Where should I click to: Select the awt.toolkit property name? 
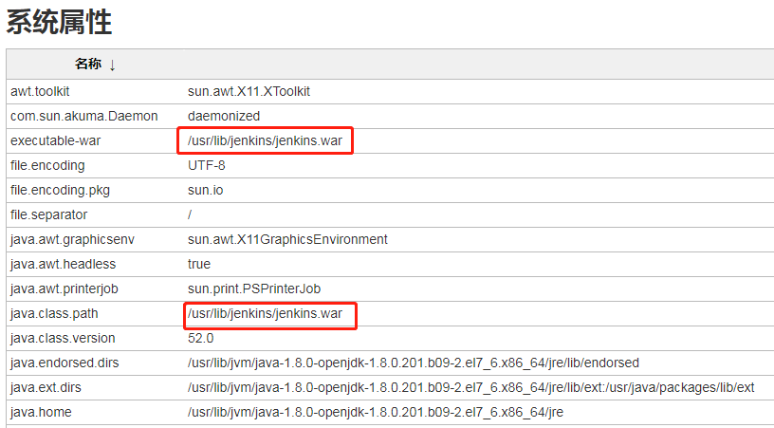pyautogui.click(x=40, y=91)
